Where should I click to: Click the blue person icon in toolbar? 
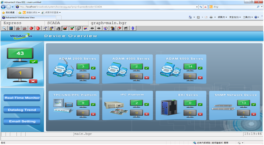point(133,28)
